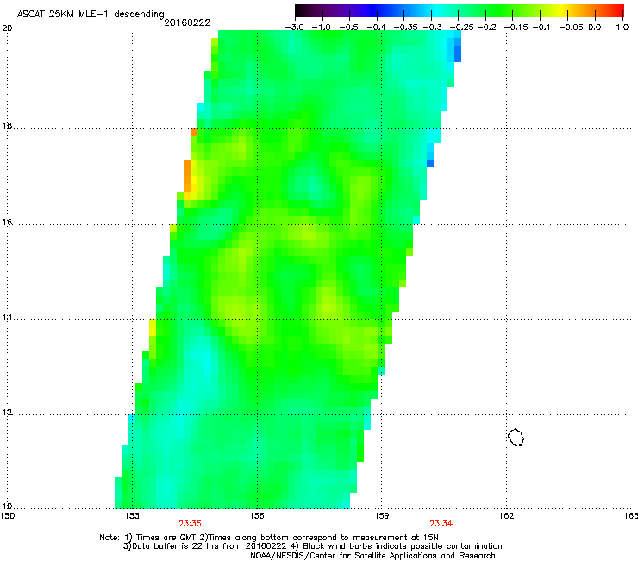Click the blue pixels at swath top-right corner

point(457,50)
